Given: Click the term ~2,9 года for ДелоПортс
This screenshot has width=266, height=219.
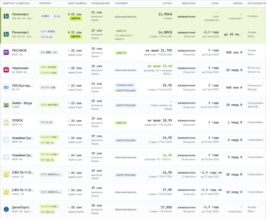Looking at the screenshot, I should point(211,207).
